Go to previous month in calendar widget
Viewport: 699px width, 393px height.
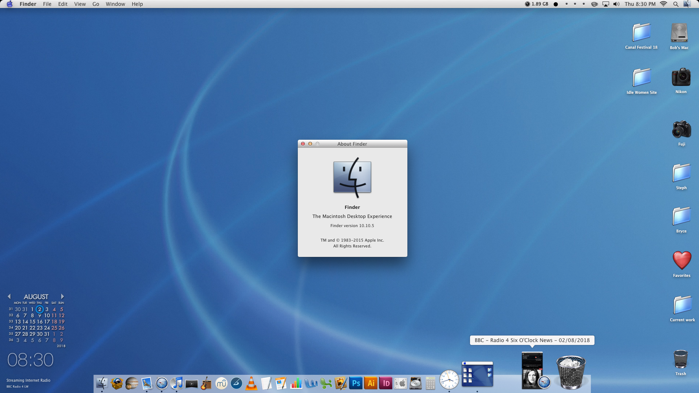[9, 297]
